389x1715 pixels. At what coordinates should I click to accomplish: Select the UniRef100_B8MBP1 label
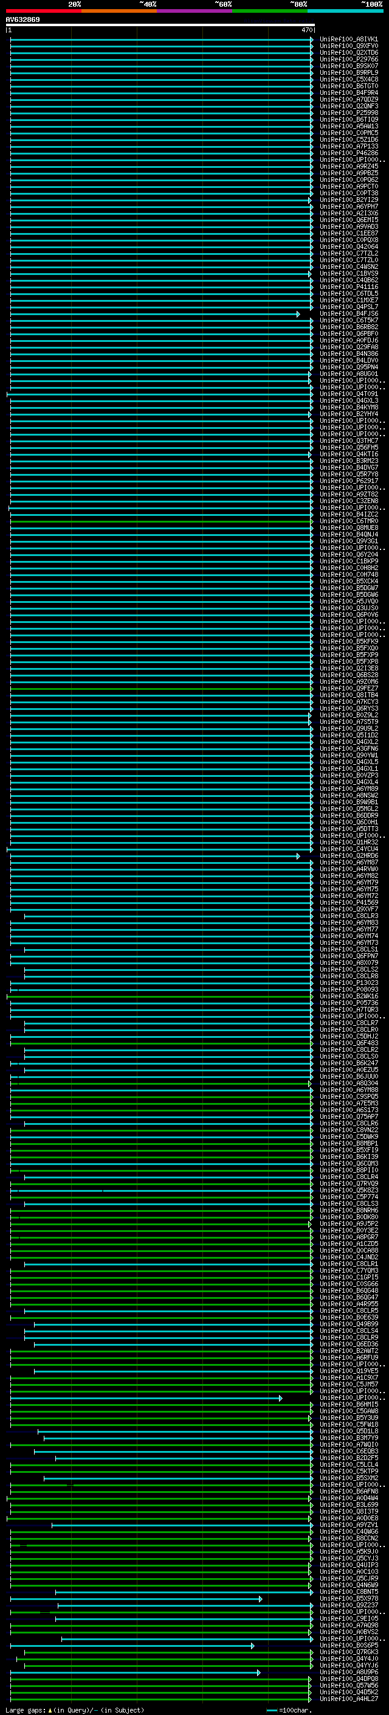[348, 1144]
